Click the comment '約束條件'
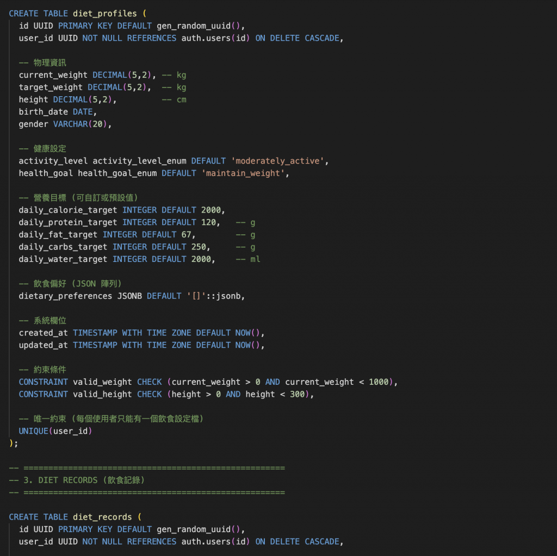This screenshot has width=557, height=556. pyautogui.click(x=49, y=370)
